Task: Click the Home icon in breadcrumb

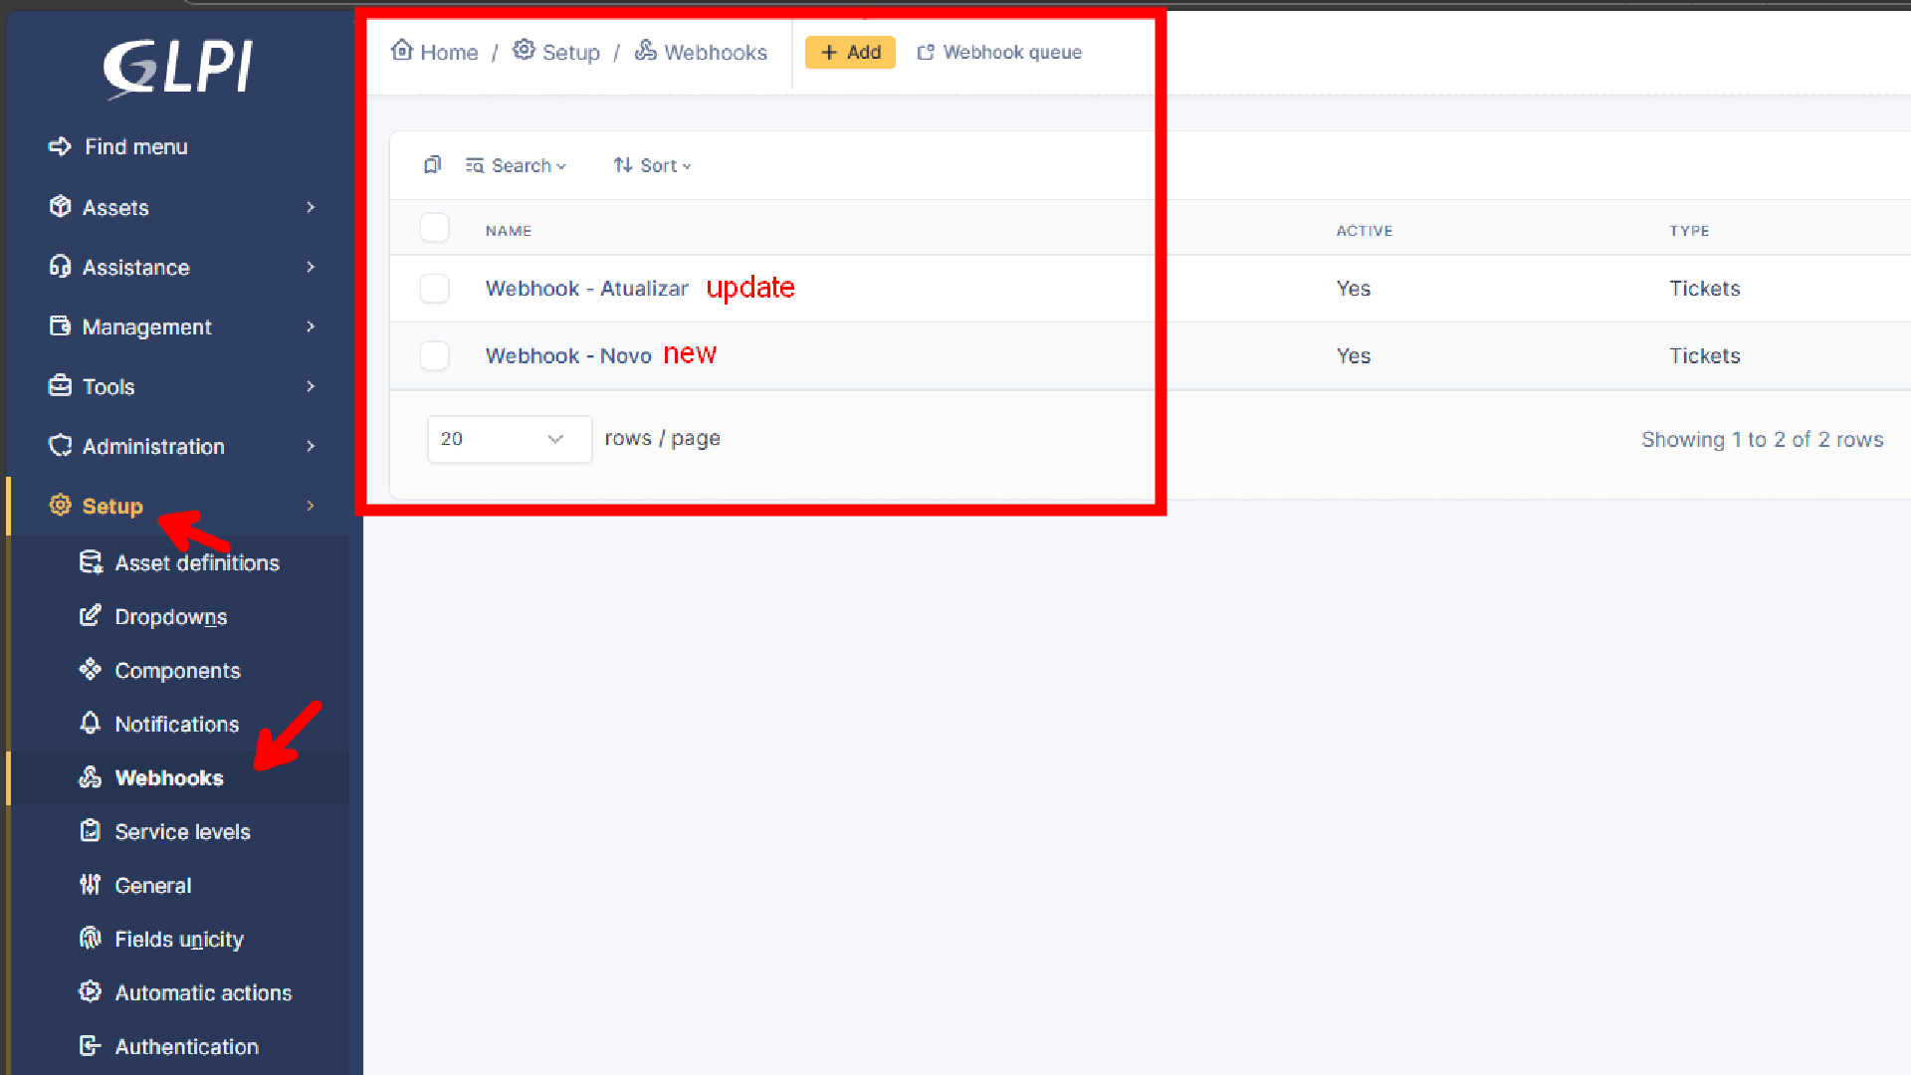Action: [402, 51]
